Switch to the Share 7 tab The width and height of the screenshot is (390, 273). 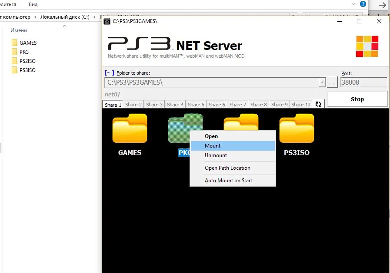coord(238,105)
